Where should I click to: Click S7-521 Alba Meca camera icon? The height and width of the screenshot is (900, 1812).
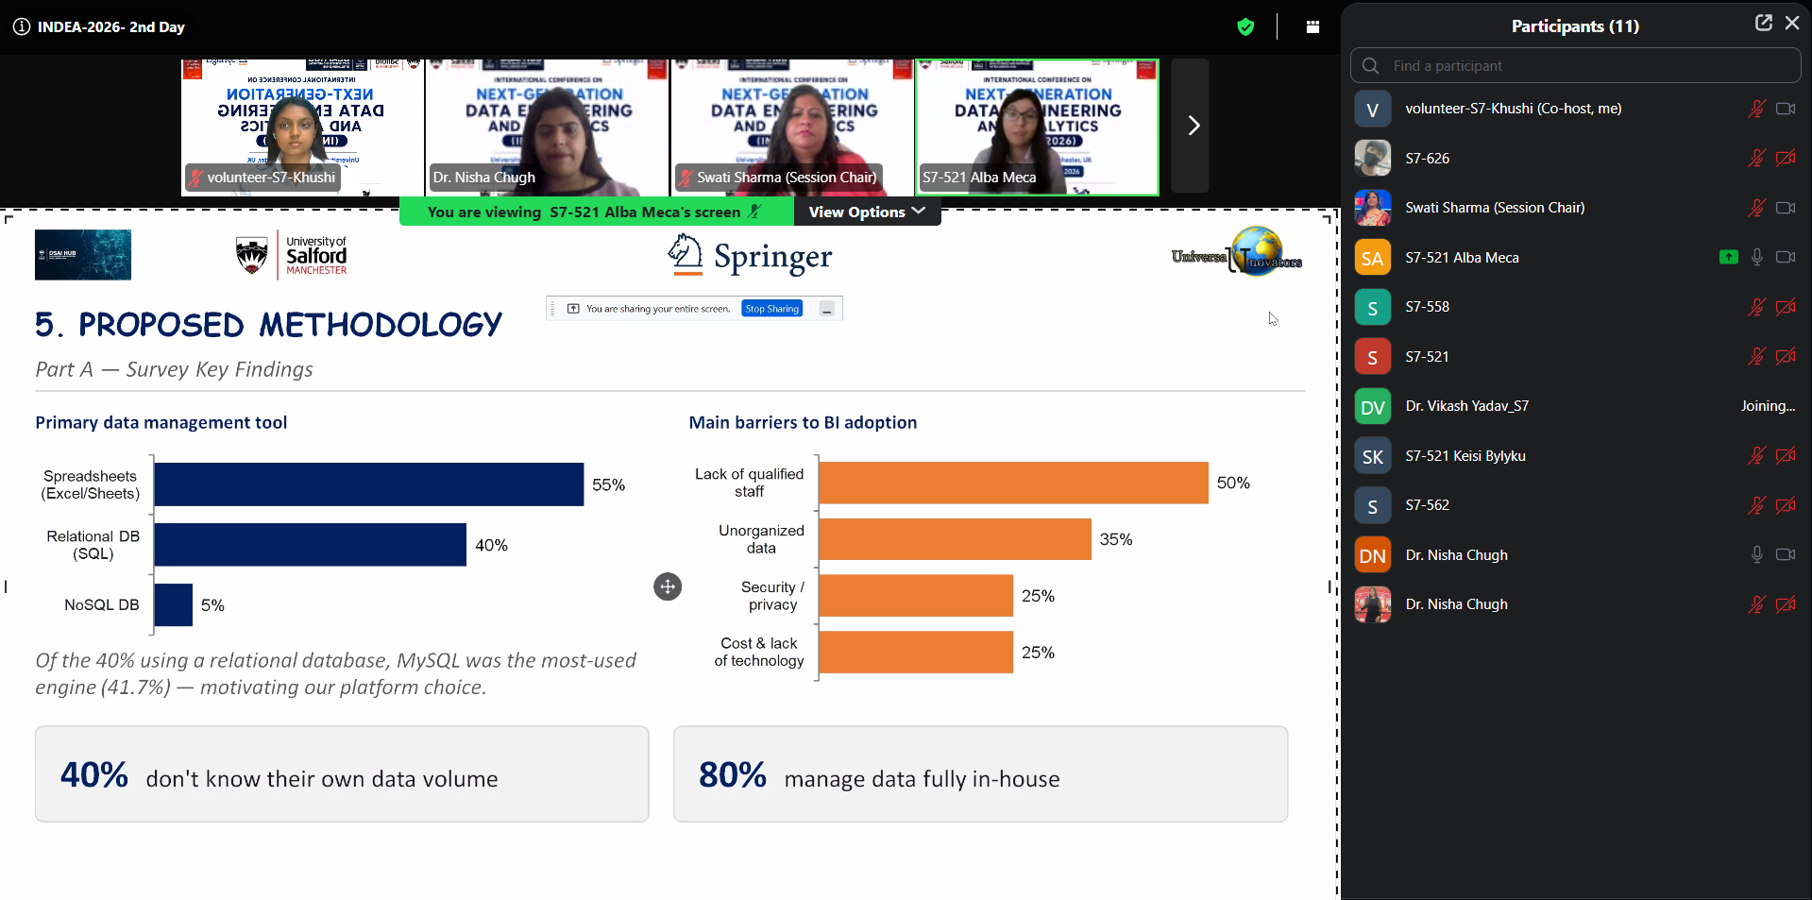pyautogui.click(x=1786, y=257)
